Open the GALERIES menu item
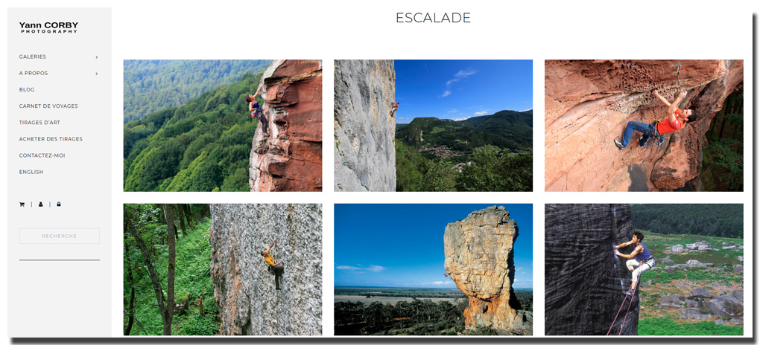Viewport: 760px width, 345px height. (33, 57)
